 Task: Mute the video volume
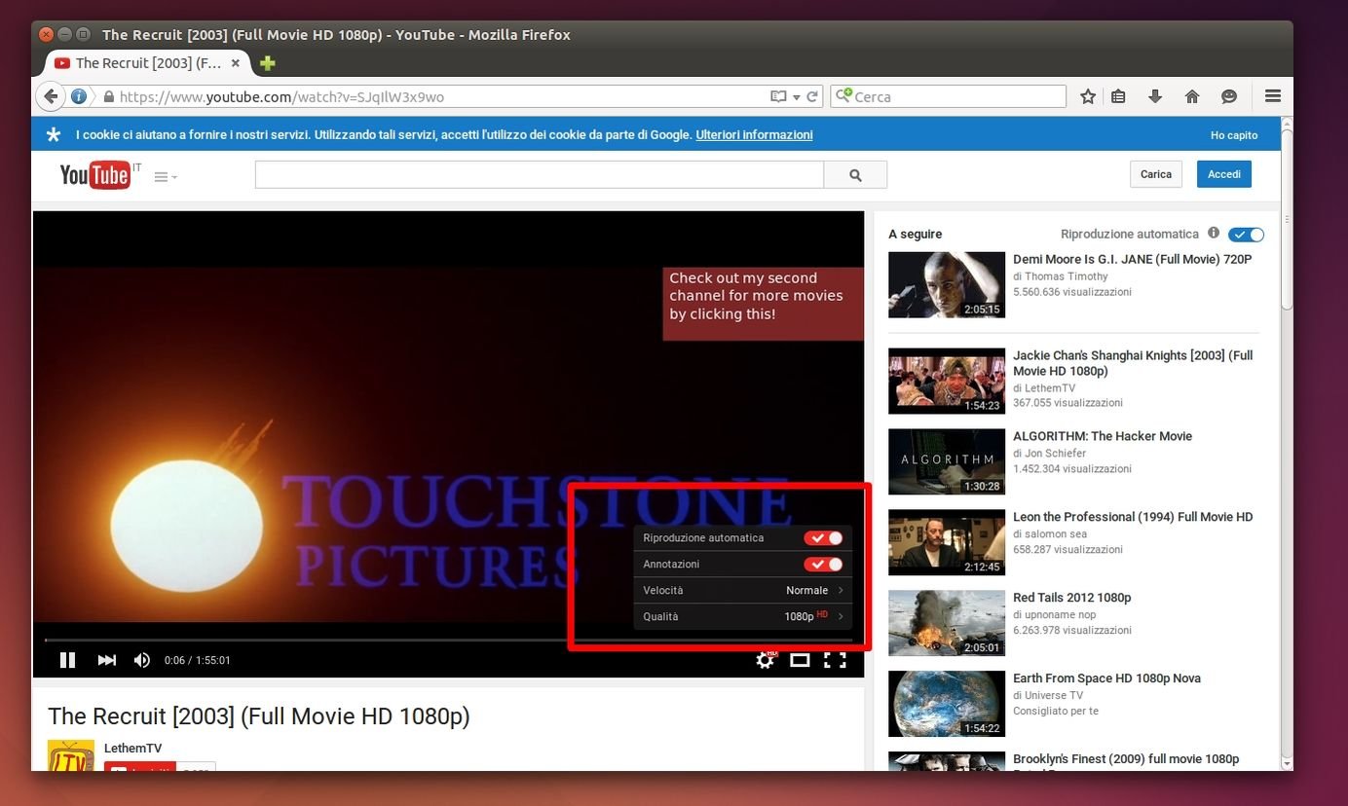tap(142, 660)
